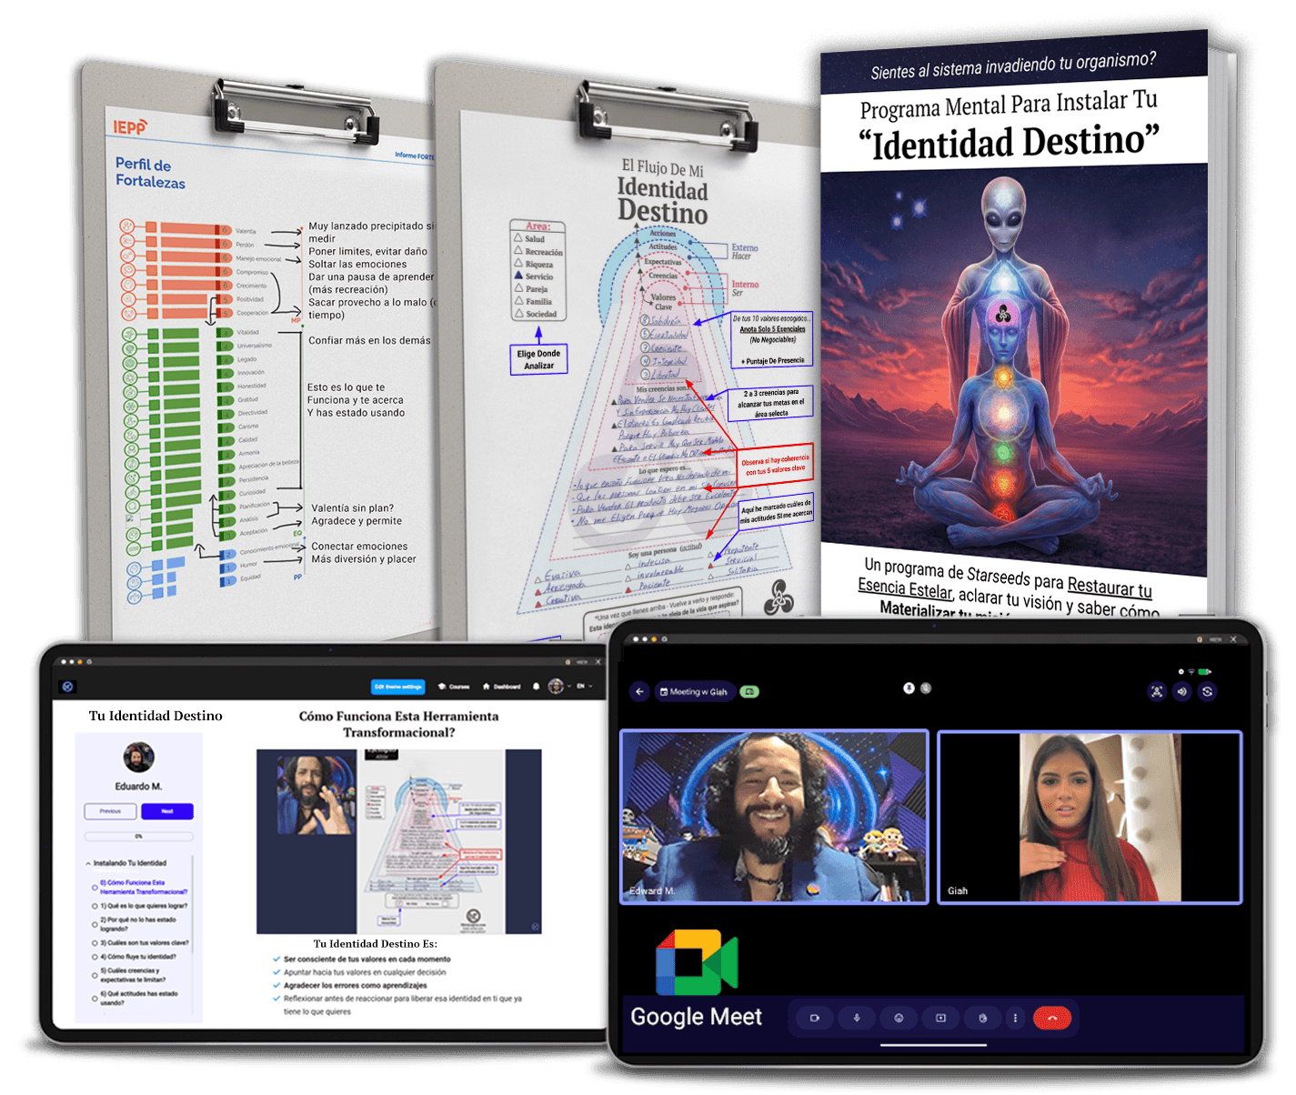Click the 'Tu Identidad Destino Es:' subheading
Screen dimensions: 1296x1095
point(376,944)
